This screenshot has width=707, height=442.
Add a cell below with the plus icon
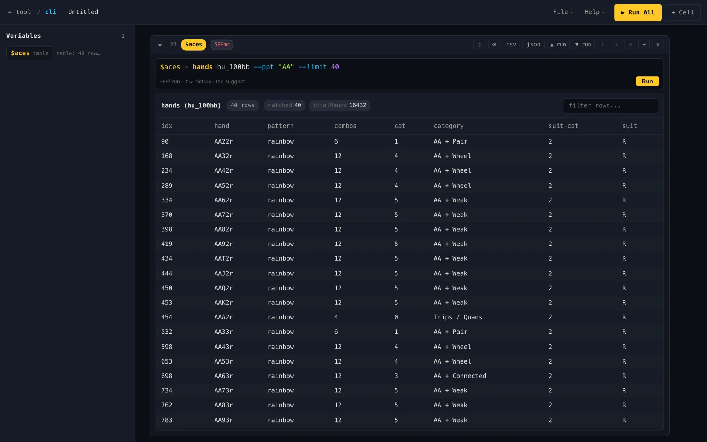point(644,45)
